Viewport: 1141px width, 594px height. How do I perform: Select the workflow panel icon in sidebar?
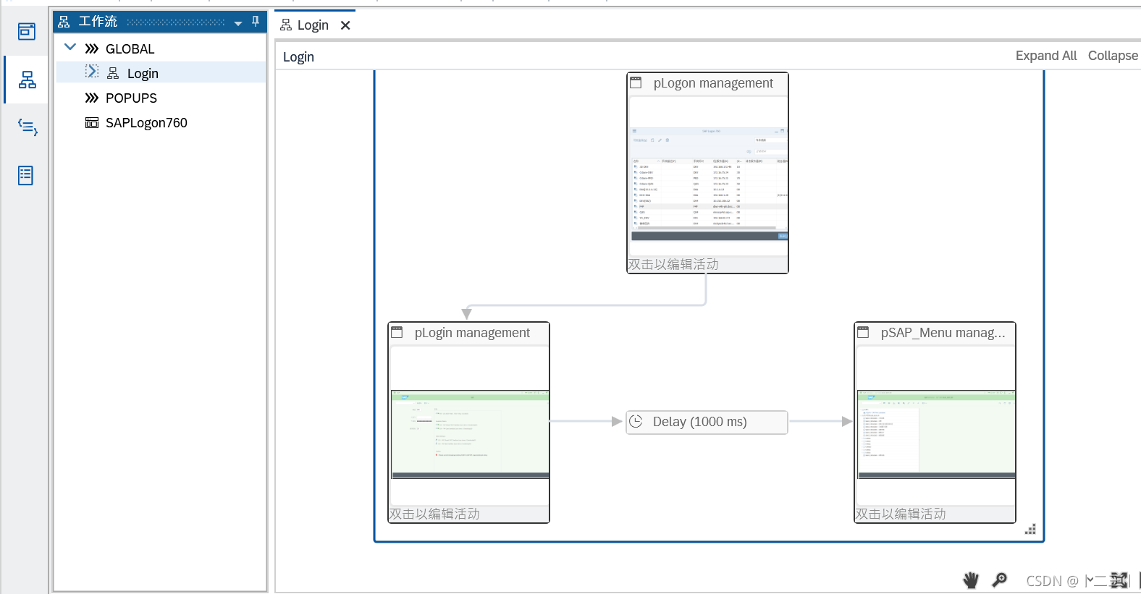coord(27,80)
